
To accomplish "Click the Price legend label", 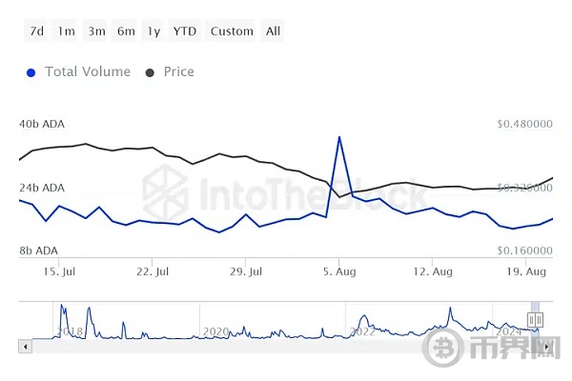I will [179, 72].
